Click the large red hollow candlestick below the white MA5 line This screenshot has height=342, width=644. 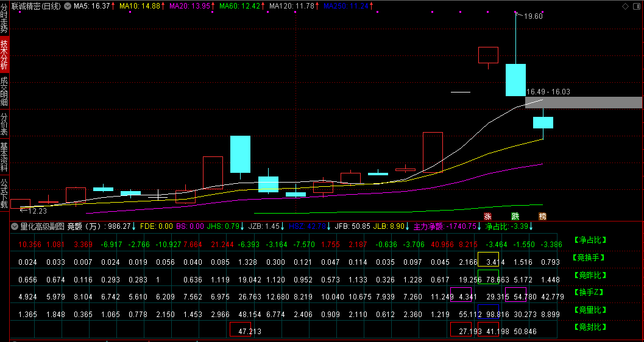[x=433, y=152]
